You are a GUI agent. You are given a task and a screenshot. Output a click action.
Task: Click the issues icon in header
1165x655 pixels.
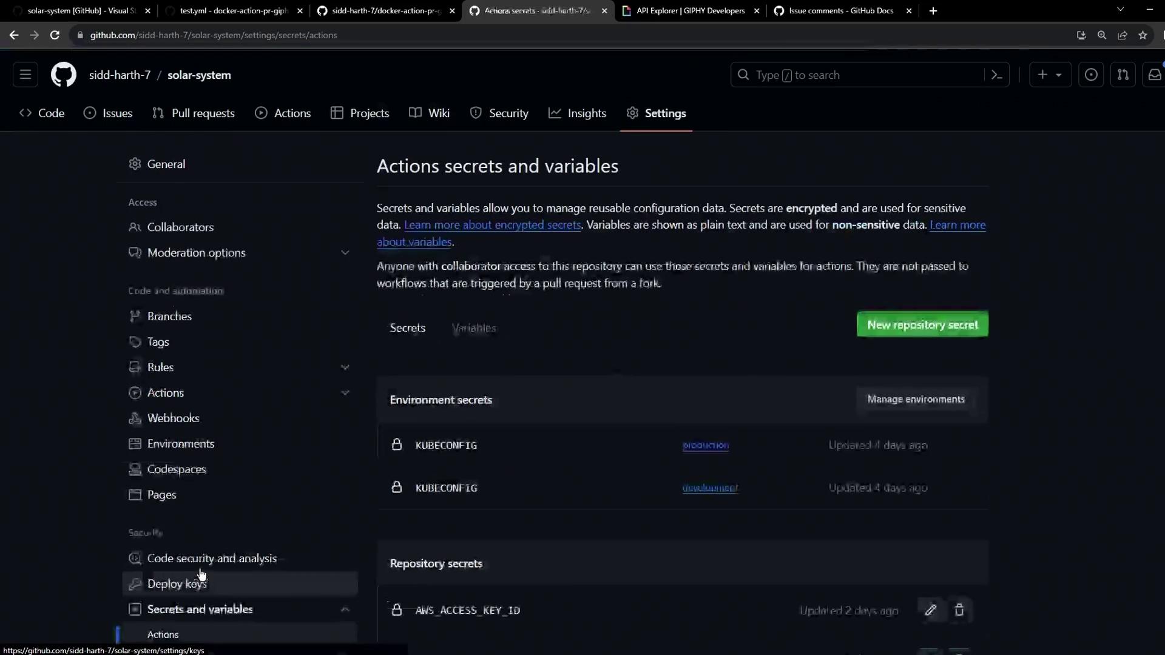pyautogui.click(x=1090, y=75)
